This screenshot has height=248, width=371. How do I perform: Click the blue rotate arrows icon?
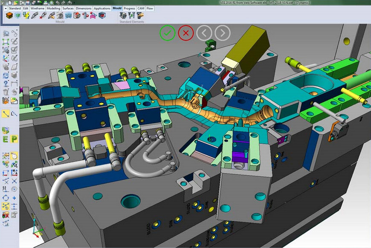(x=6, y=75)
